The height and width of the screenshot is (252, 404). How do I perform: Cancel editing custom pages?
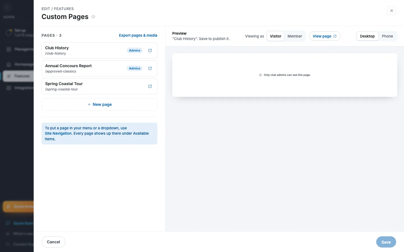click(x=53, y=242)
